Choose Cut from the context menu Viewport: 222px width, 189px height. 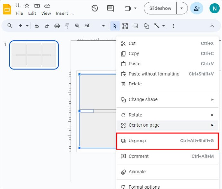[x=168, y=43]
